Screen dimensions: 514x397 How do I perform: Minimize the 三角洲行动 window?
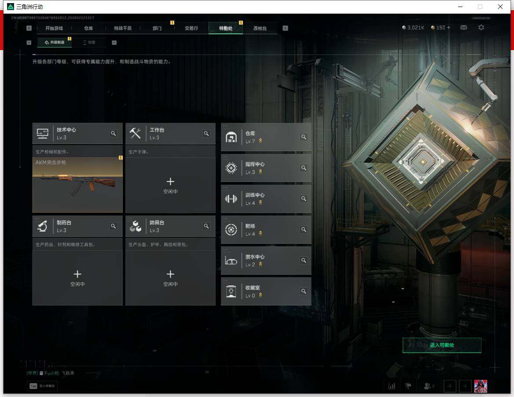click(460, 7)
